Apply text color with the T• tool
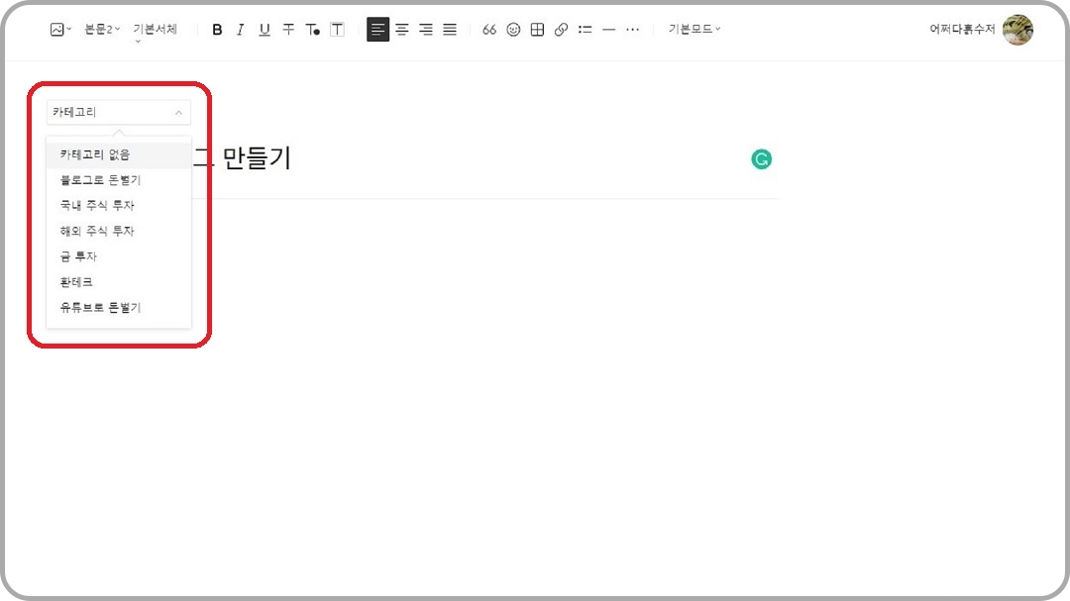 311,30
